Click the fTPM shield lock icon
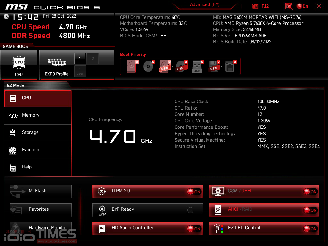 point(102,191)
